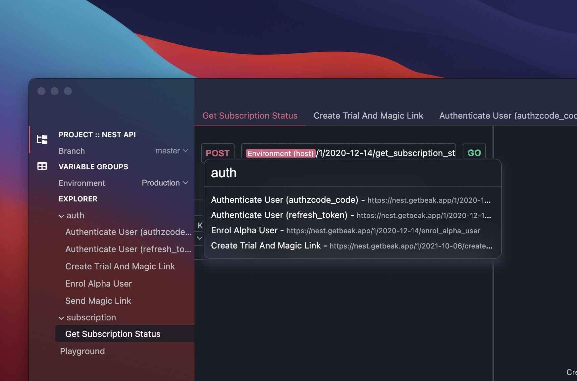Open the Authenticate User (authzcode) tab
The image size is (577, 381).
pos(507,116)
